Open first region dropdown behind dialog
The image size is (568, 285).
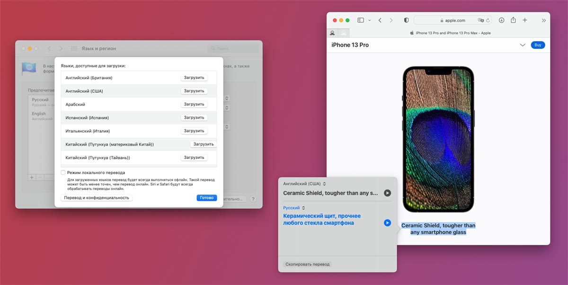(x=227, y=98)
